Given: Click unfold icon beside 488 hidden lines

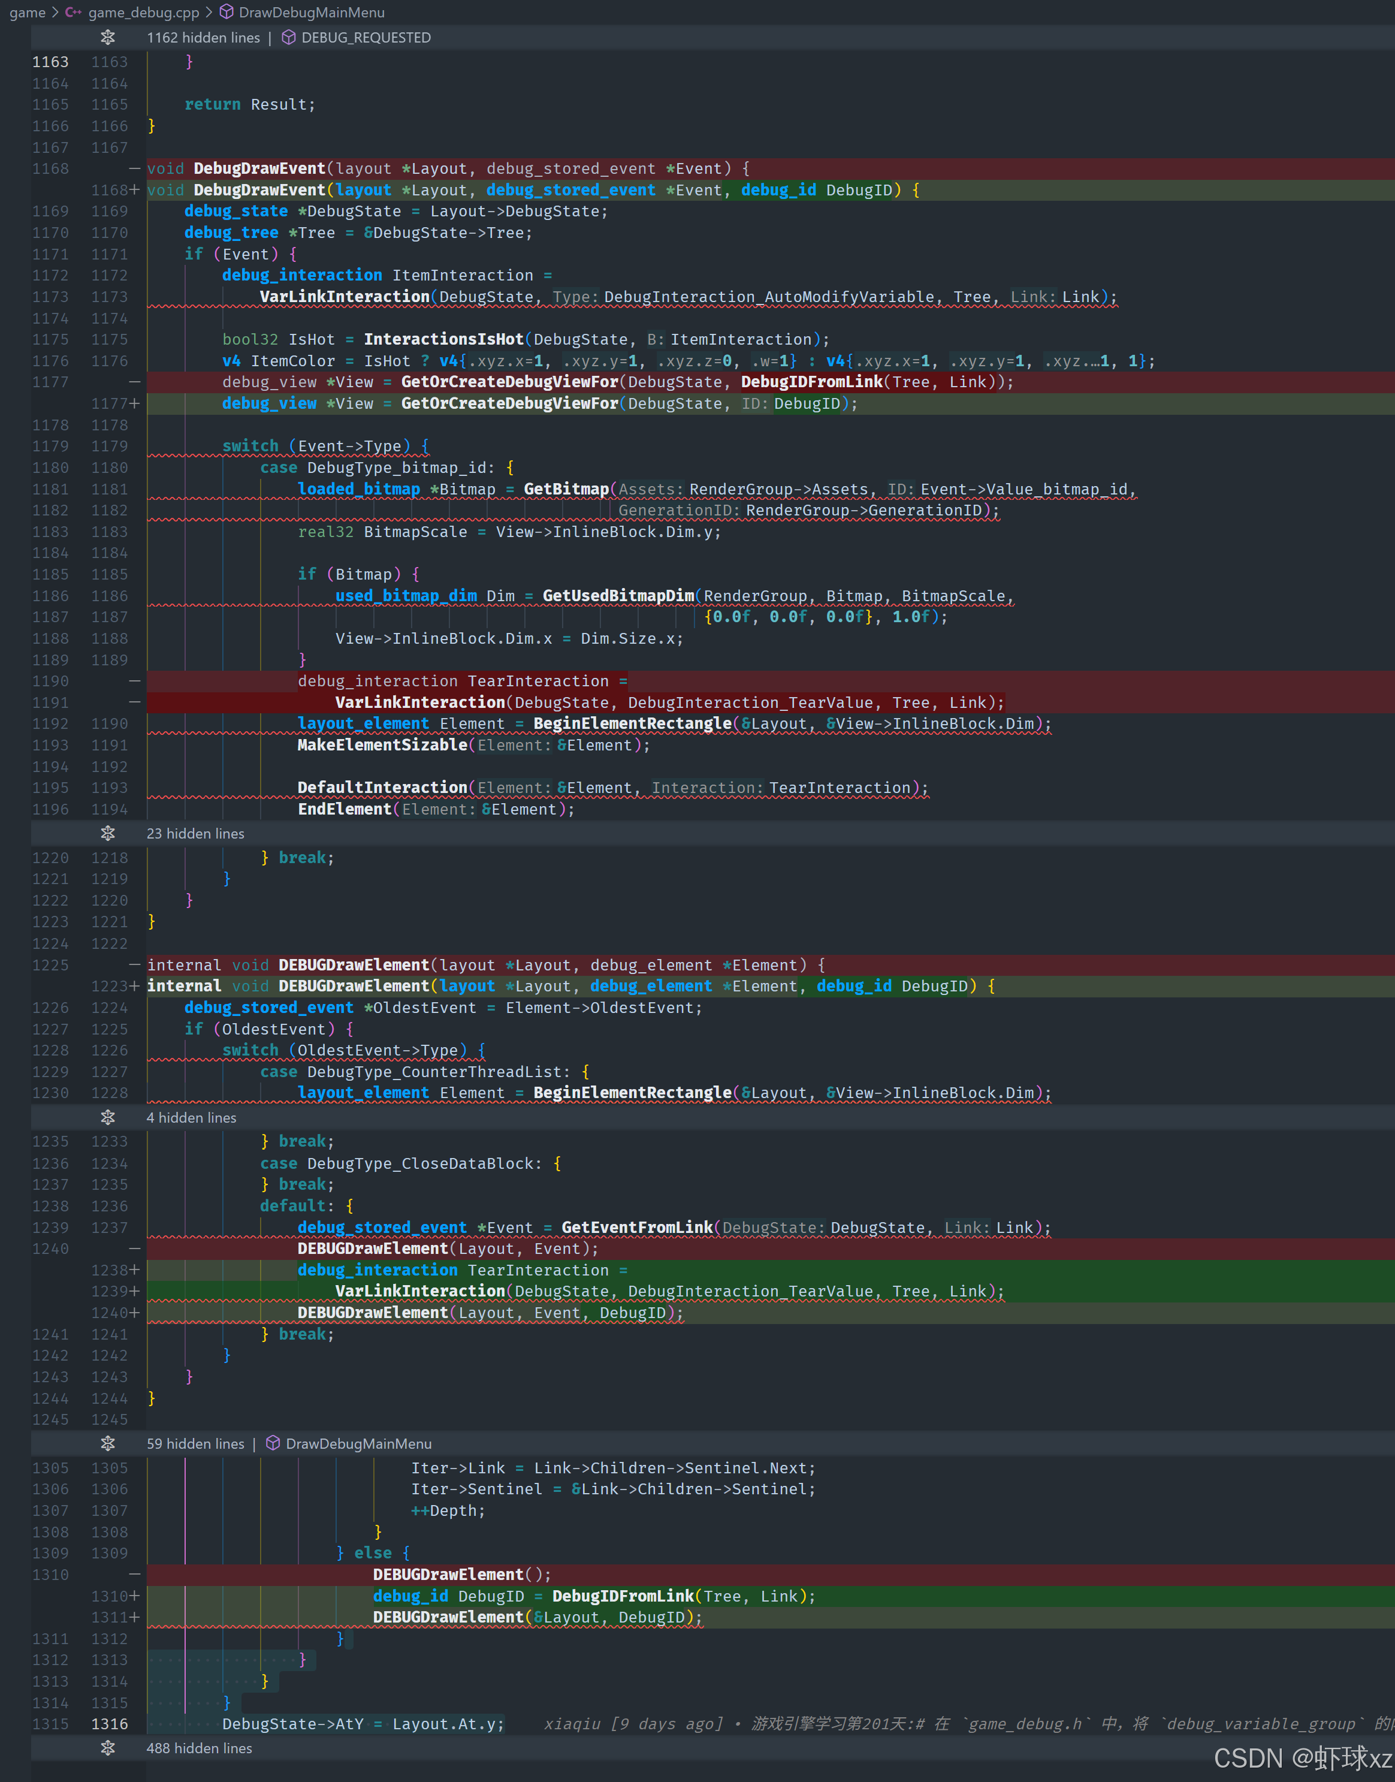Looking at the screenshot, I should (108, 1748).
